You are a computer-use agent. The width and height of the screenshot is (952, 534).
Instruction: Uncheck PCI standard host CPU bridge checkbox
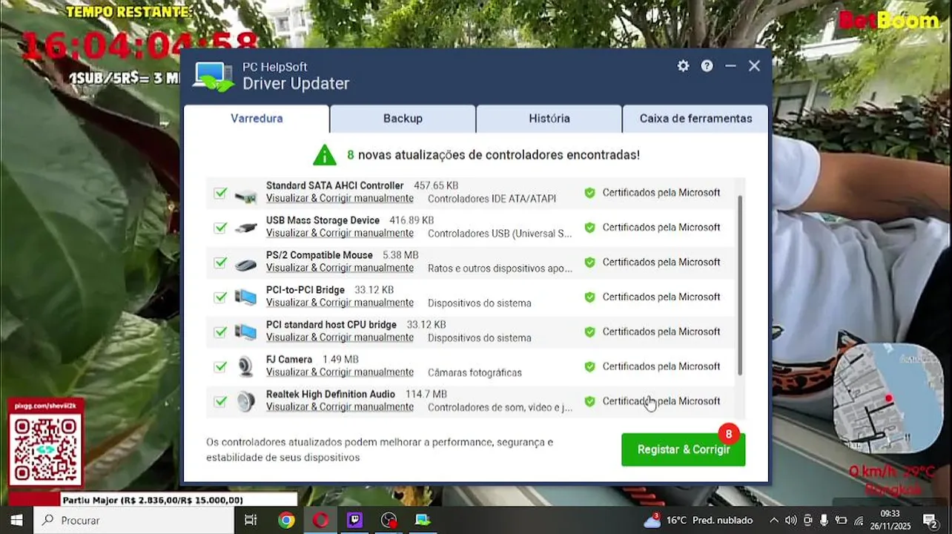click(220, 332)
